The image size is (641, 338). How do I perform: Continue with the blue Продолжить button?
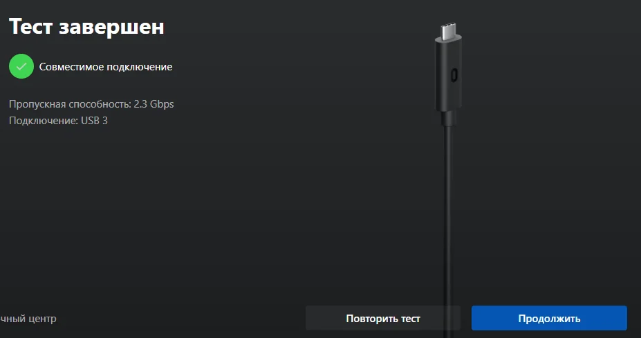pos(549,318)
